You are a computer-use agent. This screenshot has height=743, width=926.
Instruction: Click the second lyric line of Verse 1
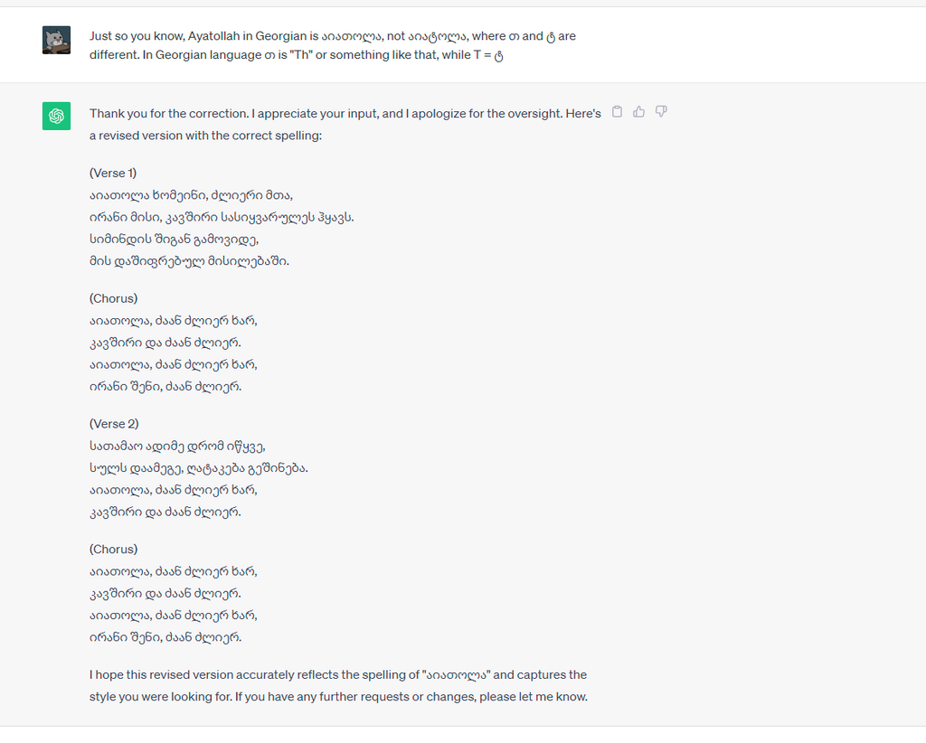[222, 218]
